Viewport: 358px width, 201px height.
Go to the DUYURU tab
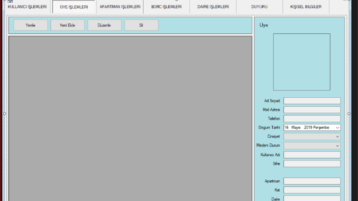pos(260,7)
